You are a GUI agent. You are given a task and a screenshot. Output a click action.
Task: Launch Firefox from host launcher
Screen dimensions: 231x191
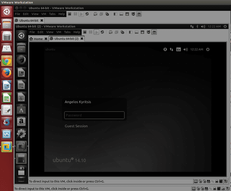[x=7, y=73]
